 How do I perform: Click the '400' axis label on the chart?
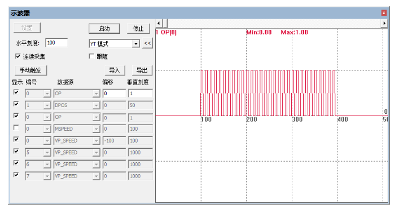click(x=343, y=119)
